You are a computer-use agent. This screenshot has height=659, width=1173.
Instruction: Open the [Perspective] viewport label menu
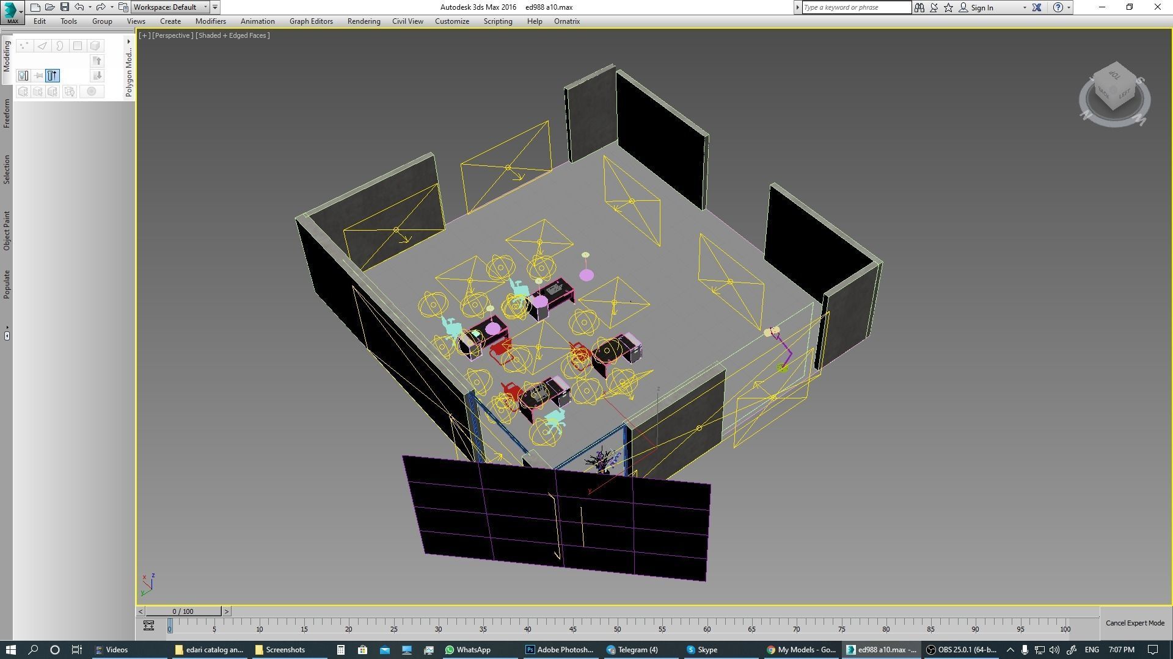[x=172, y=35]
